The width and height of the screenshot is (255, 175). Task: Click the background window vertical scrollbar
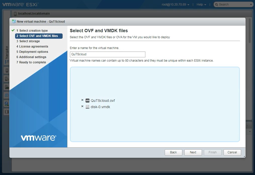point(250,31)
